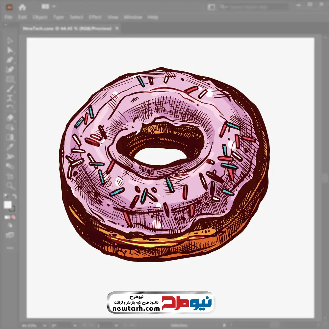Pick the Rectangle shape tool
Viewport: 329px width, 329px height.
pos(10,79)
